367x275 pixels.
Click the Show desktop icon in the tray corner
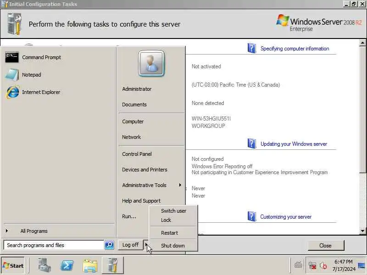click(x=361, y=266)
